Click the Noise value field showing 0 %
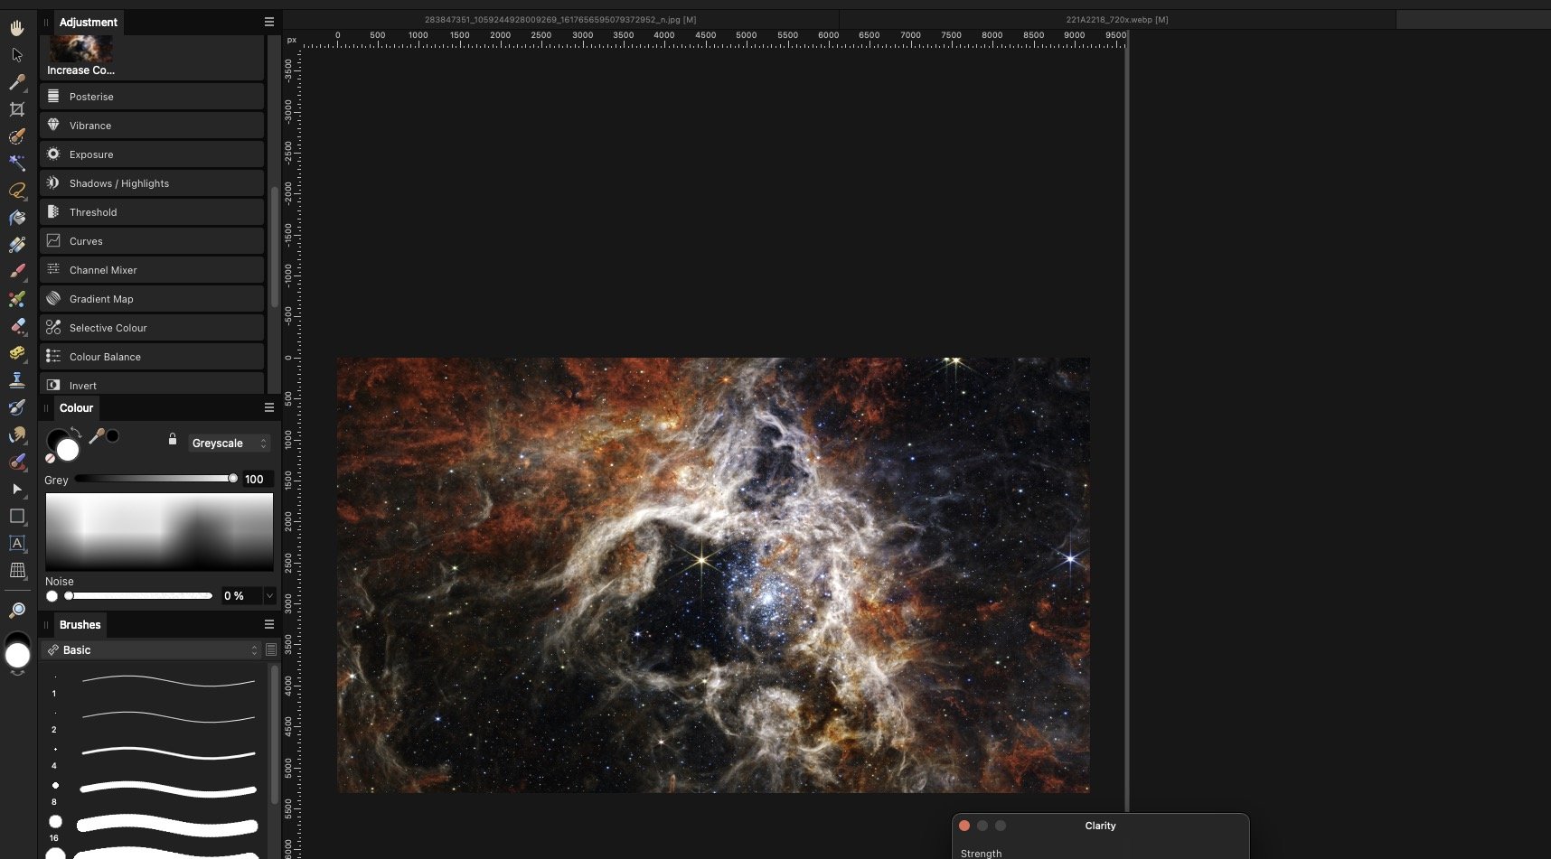The width and height of the screenshot is (1551, 859). tap(240, 596)
